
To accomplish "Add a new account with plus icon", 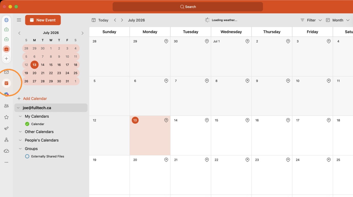I will pyautogui.click(x=6, y=59).
